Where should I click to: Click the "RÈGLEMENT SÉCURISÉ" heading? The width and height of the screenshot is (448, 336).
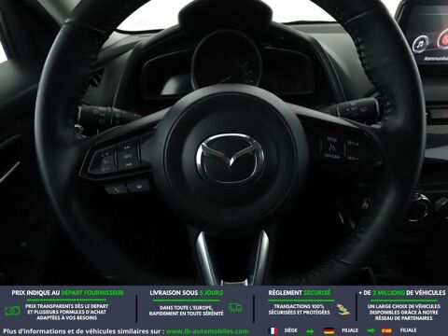[300, 293]
